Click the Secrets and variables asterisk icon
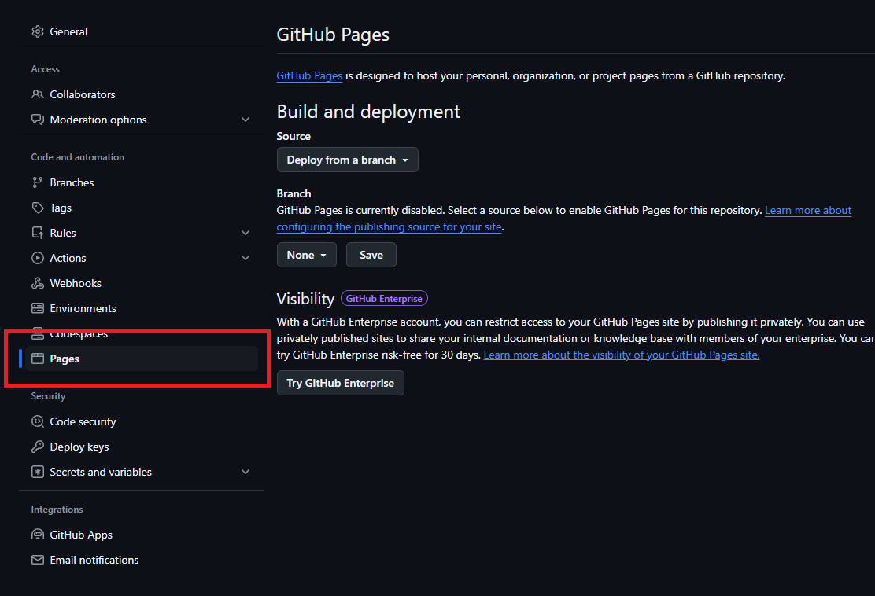This screenshot has width=875, height=596. point(38,472)
